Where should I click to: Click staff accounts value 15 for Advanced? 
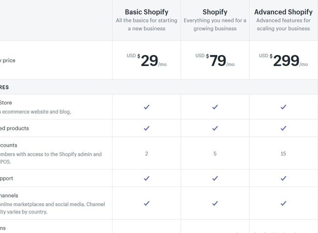point(283,153)
